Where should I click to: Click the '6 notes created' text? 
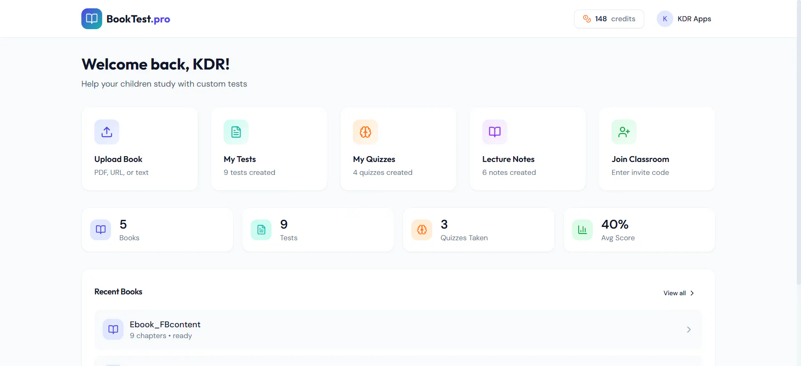(509, 172)
